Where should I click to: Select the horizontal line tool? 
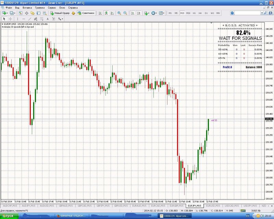pos(24,19)
